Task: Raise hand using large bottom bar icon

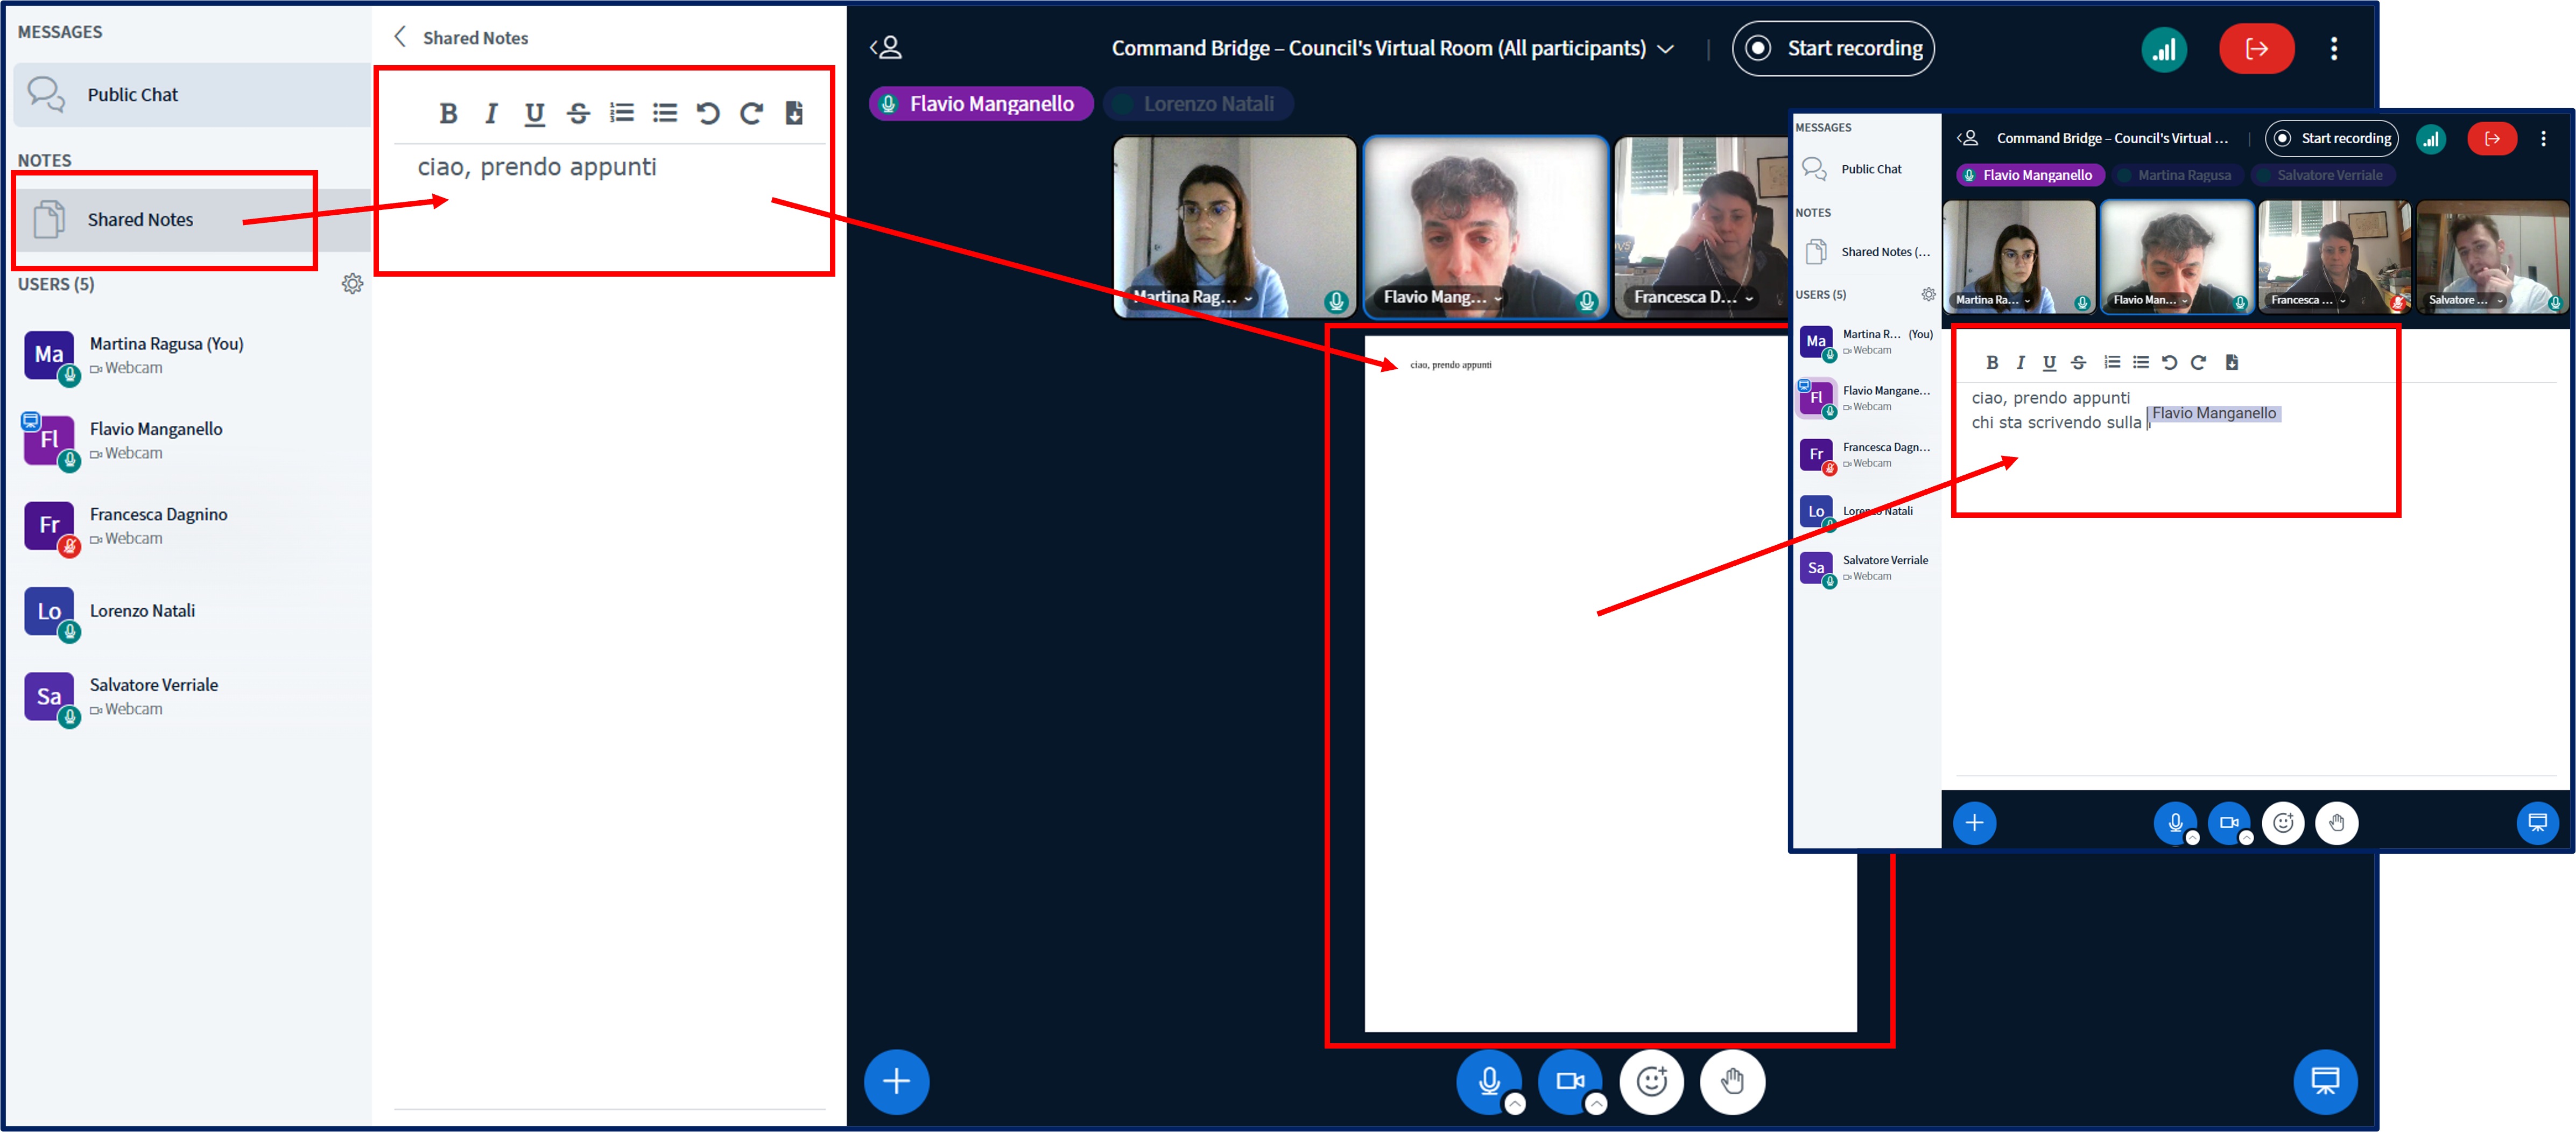Action: coord(1732,1081)
